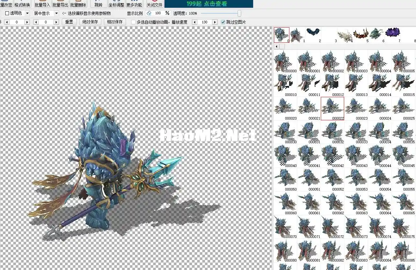This screenshot has height=270, width=416.
Task: Decrease 播放速度 130 with left arrow
Action: click(x=195, y=22)
